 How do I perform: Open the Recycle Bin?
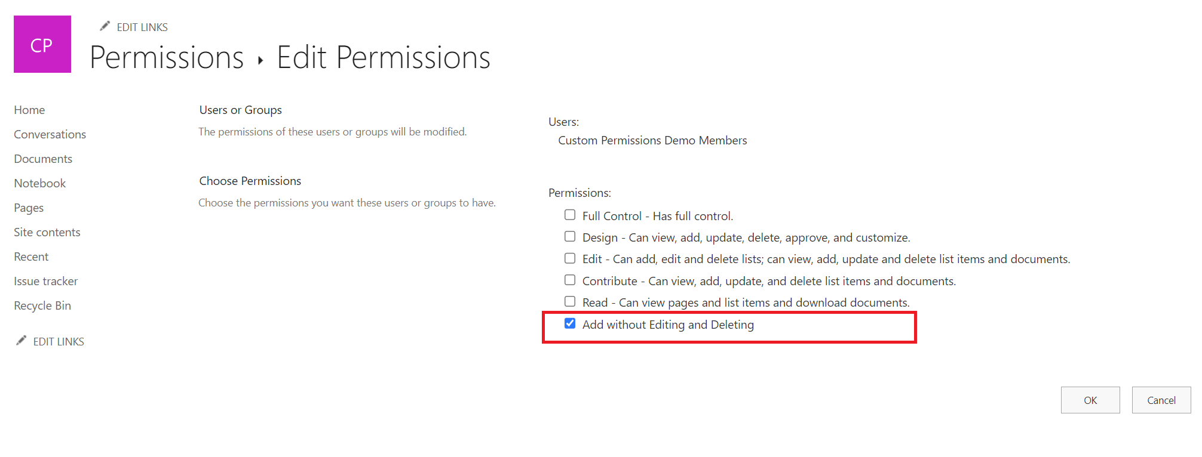pos(42,305)
